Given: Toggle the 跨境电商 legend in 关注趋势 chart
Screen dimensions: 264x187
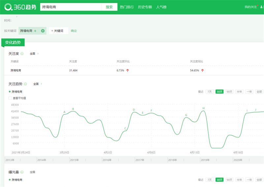Looking at the screenshot, I should coord(16,92).
